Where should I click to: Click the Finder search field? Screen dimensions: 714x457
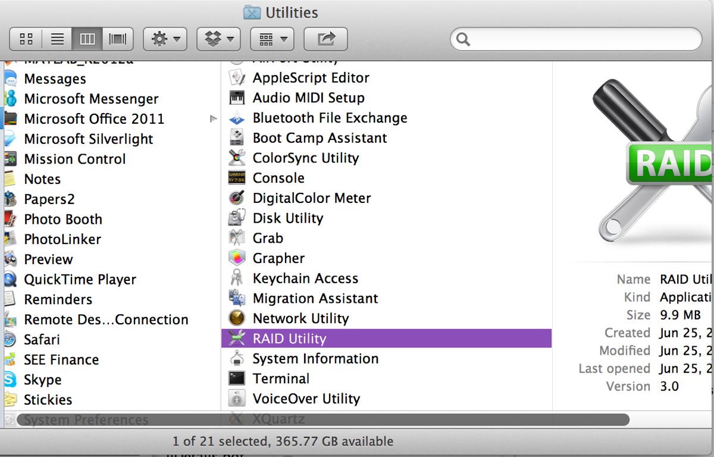click(x=576, y=39)
